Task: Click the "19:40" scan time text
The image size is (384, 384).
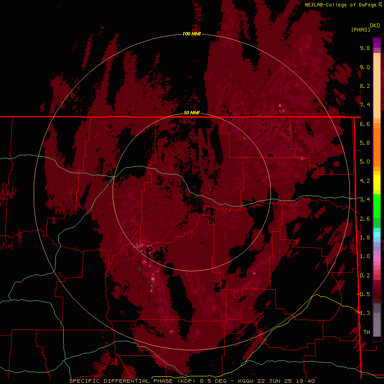Action: [306, 381]
